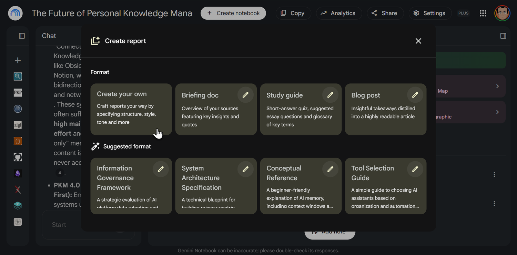Edit the Study guide format pencil

330,95
